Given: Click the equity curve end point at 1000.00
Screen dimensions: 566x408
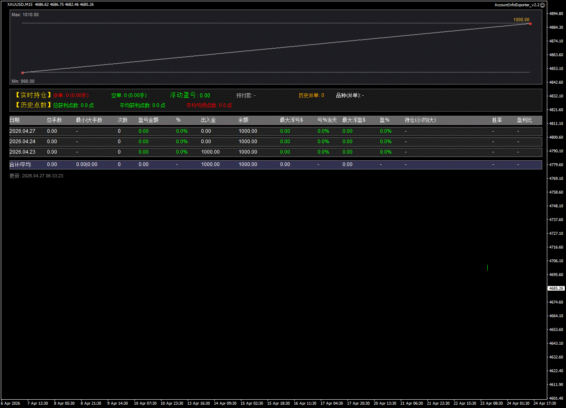Looking at the screenshot, I should (x=530, y=24).
